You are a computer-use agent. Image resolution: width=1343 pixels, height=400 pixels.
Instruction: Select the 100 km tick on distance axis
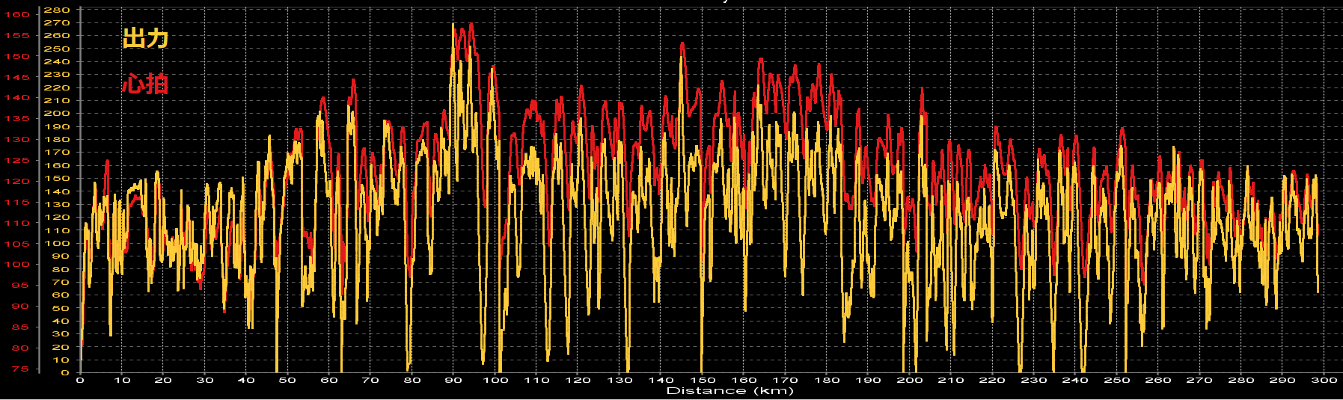click(495, 380)
